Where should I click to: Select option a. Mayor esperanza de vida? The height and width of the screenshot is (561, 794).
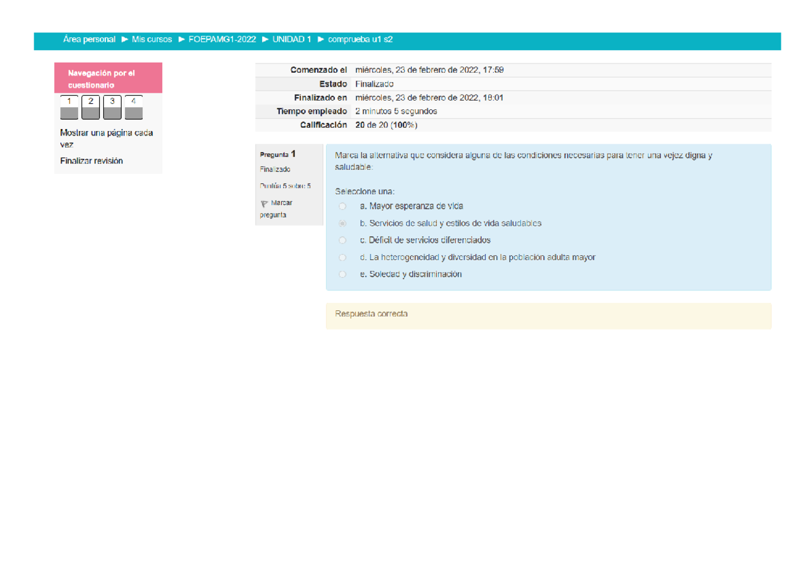342,206
